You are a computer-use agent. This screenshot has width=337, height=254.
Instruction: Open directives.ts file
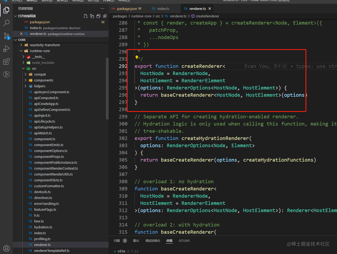(43, 198)
